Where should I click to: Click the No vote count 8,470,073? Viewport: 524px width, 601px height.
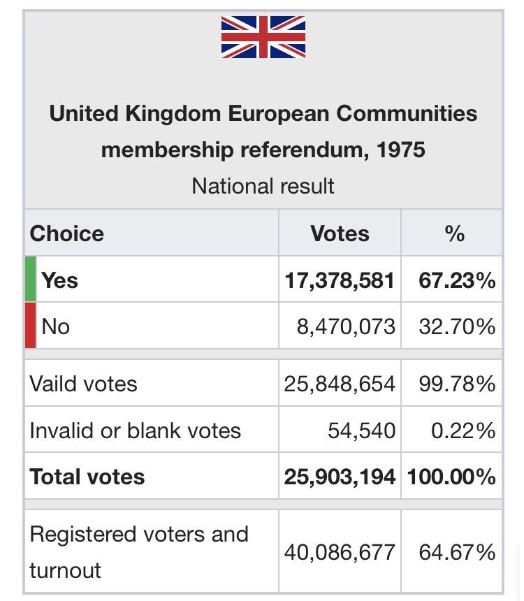pos(346,326)
